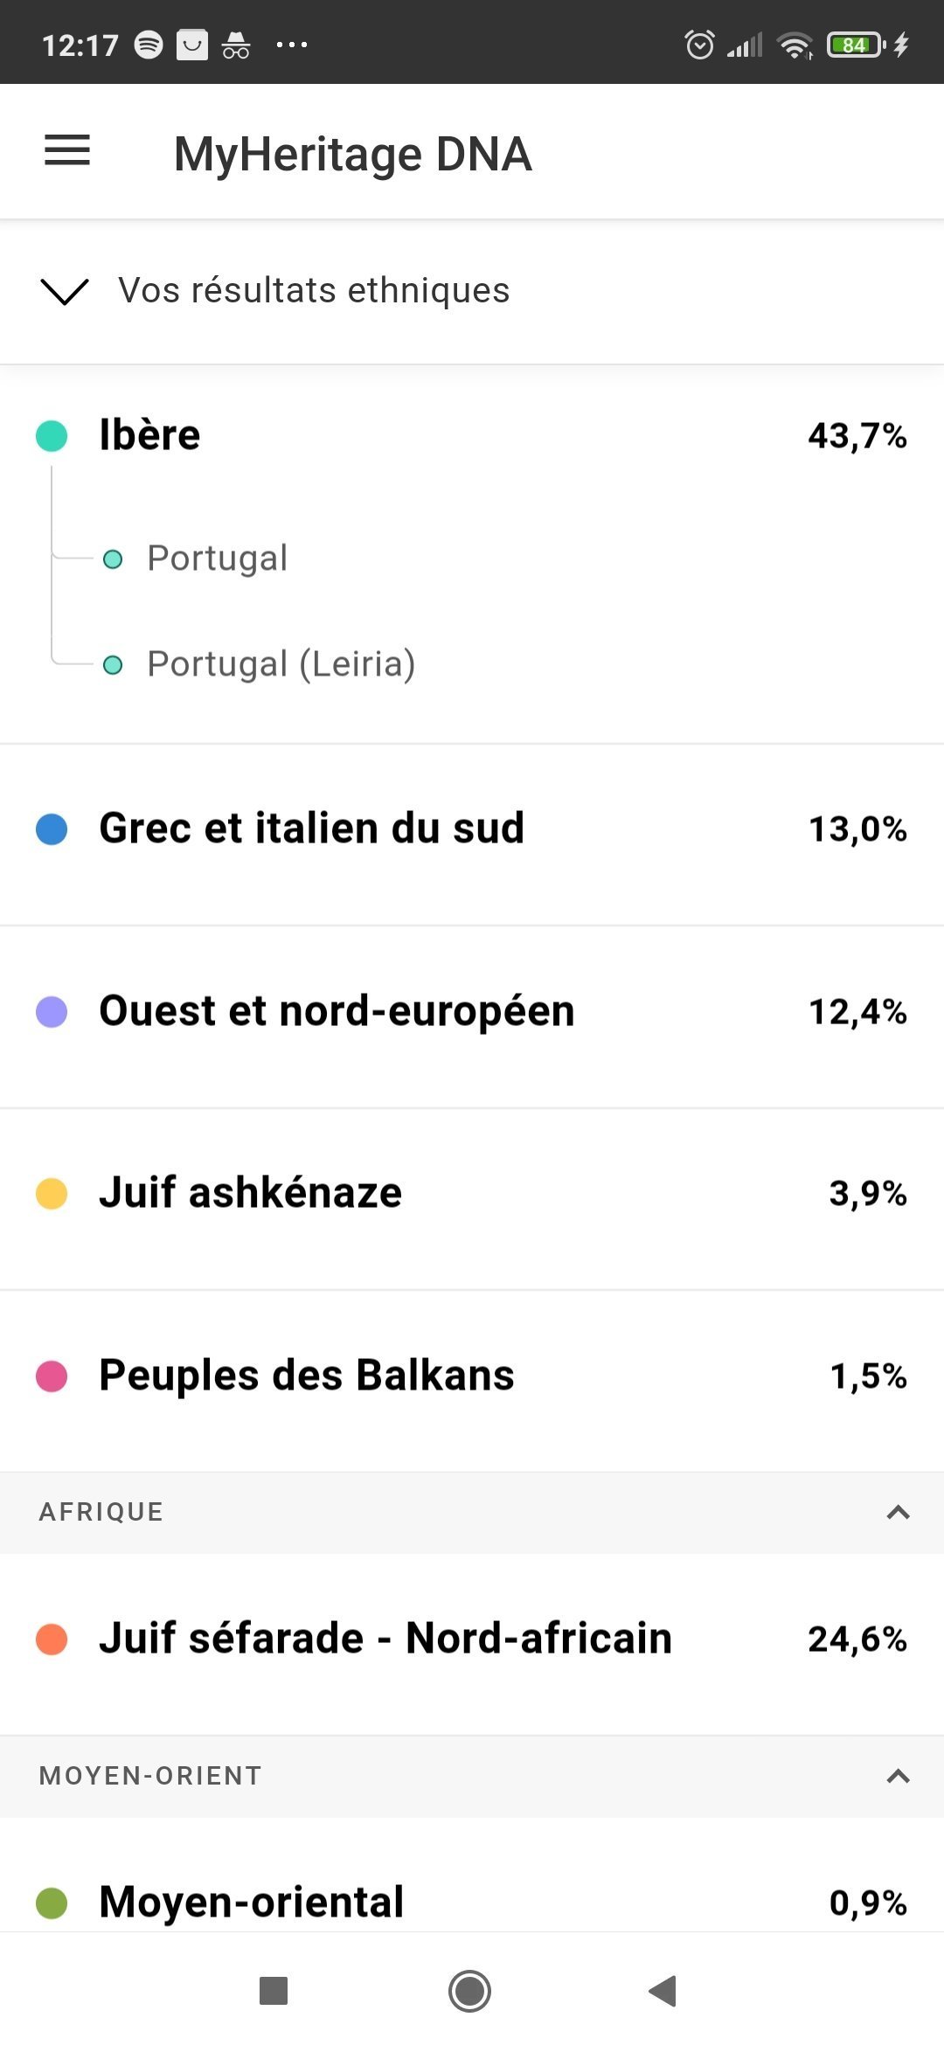944x2045 pixels.
Task: Open Juif séfarade - Nord-africain entry
Action: point(385,1639)
